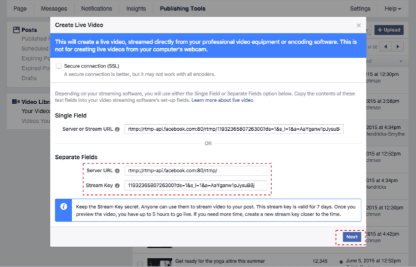416x267 pixels.
Task: Open the column sort dropdown arrow at right
Action: pos(401,61)
